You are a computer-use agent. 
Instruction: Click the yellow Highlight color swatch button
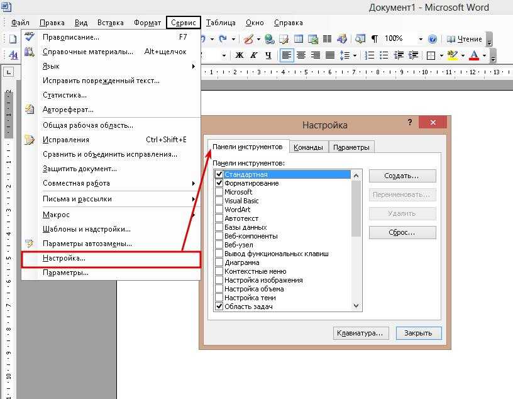pos(453,55)
